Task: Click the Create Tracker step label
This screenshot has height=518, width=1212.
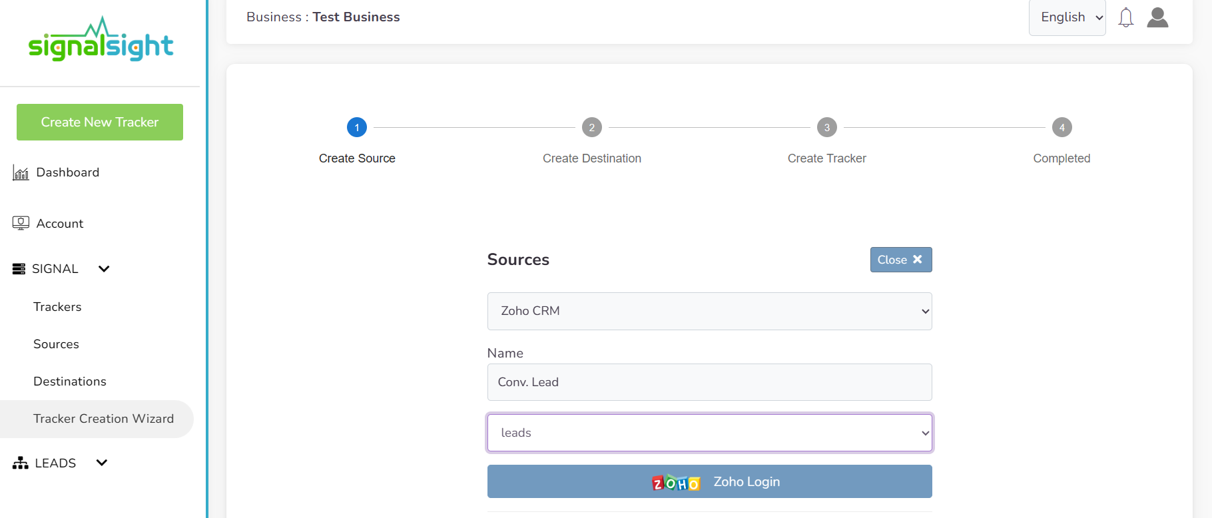Action: pyautogui.click(x=827, y=158)
